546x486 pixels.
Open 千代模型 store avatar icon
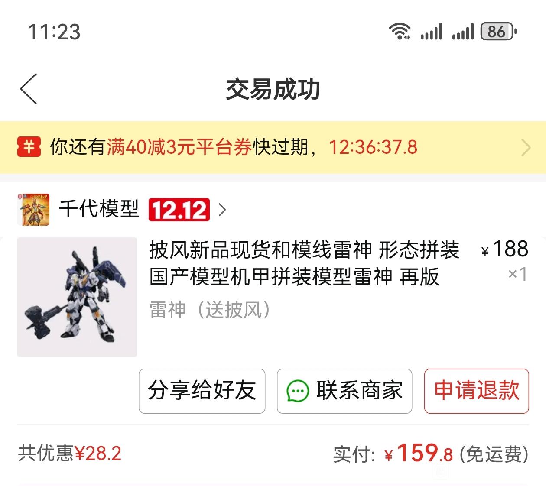pos(33,210)
